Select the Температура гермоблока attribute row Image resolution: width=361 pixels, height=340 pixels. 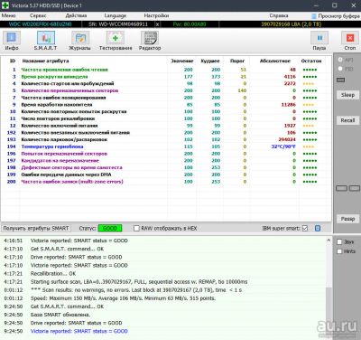coord(165,146)
